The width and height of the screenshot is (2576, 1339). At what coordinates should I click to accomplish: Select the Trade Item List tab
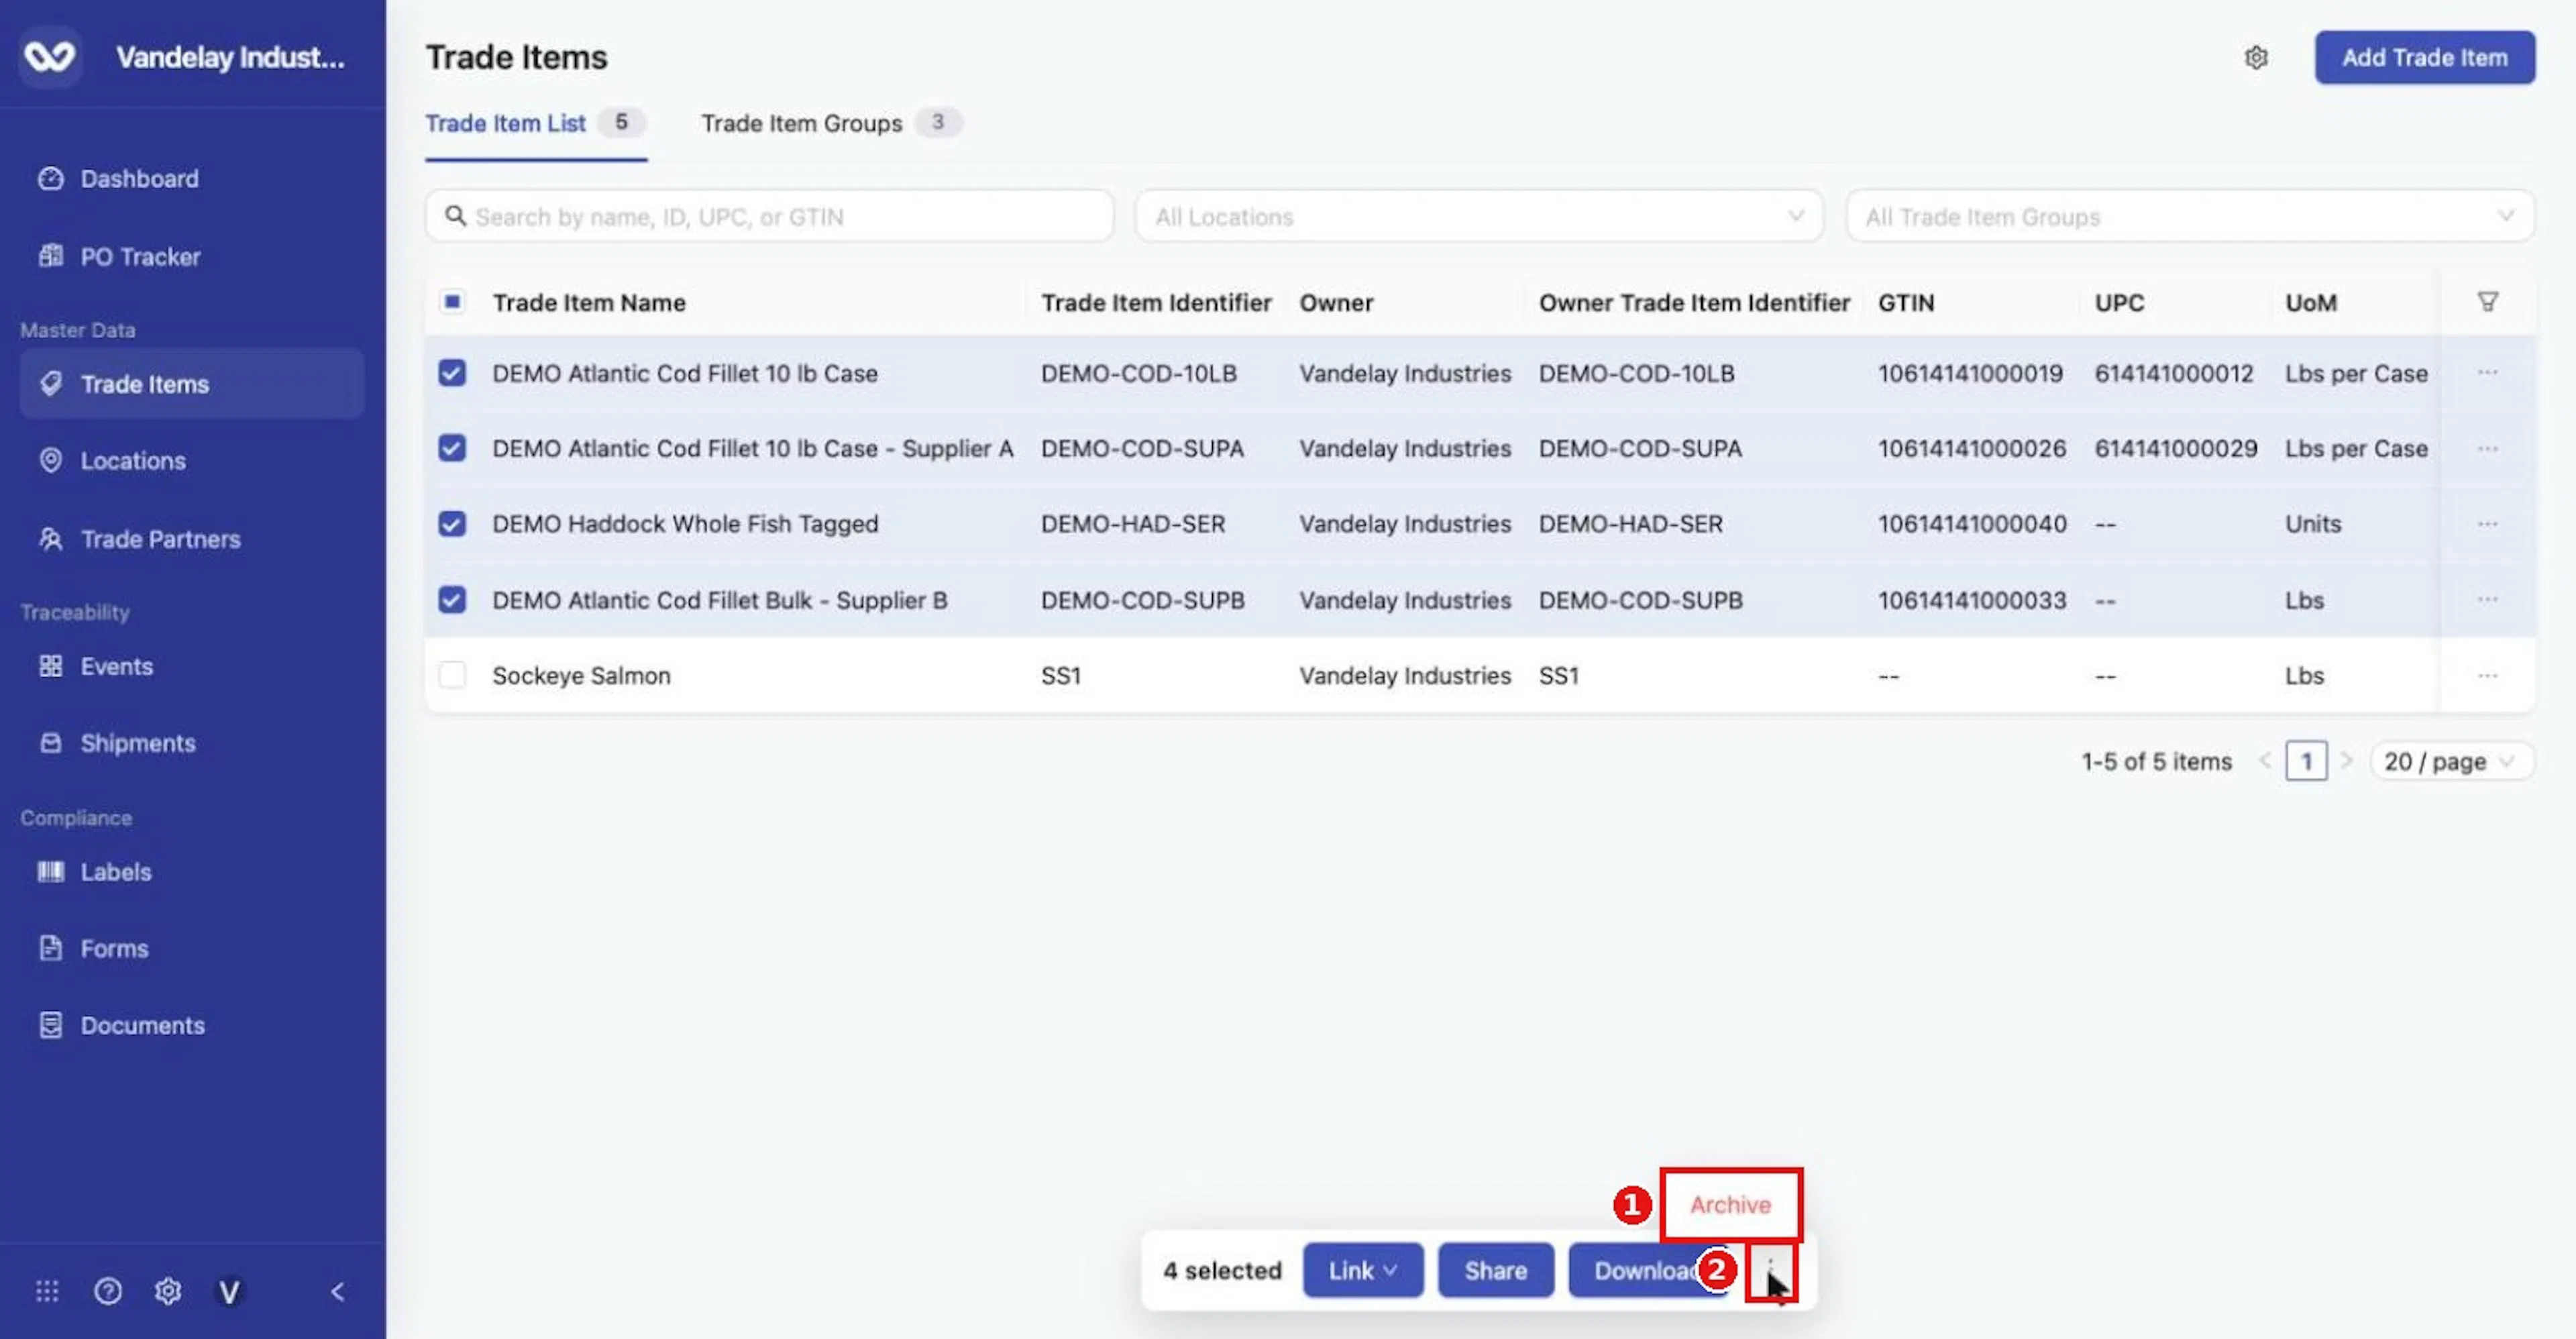click(535, 123)
